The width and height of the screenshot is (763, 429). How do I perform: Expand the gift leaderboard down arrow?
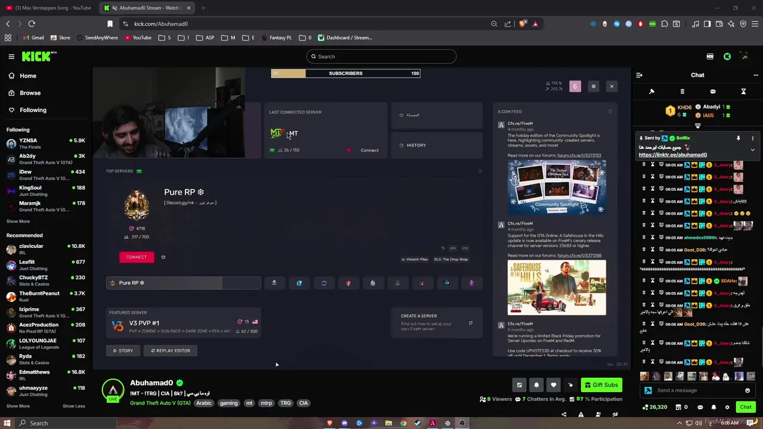(x=698, y=126)
